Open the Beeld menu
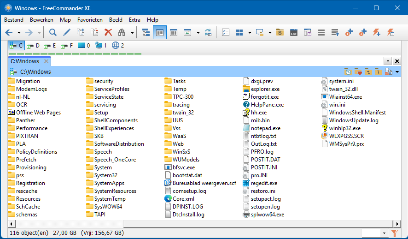Image resolution: width=408 pixels, height=239 pixels. click(x=116, y=20)
